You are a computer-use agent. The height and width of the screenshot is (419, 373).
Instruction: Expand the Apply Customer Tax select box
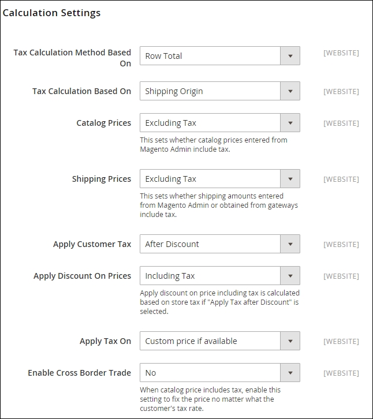219,244
